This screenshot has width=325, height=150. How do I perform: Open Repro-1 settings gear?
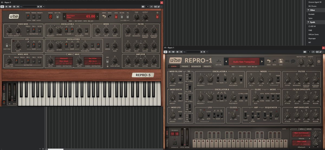click(319, 62)
